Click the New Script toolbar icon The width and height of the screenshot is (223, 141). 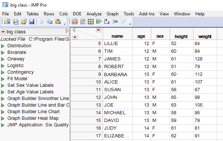(15, 22)
